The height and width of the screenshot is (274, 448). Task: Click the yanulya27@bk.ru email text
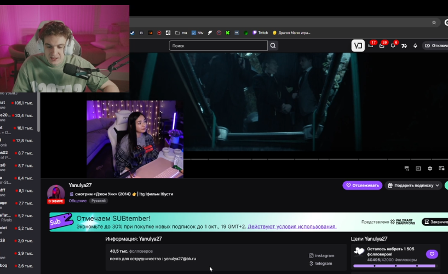pos(180,259)
